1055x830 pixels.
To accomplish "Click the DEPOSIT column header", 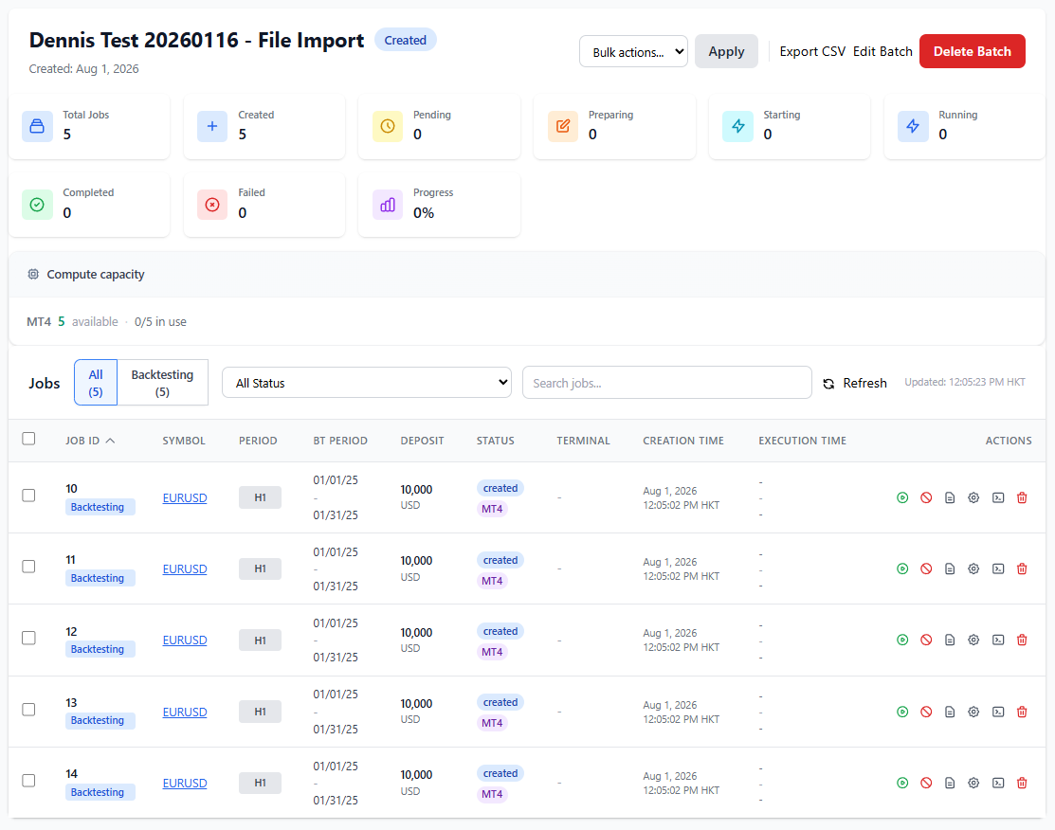I will pyautogui.click(x=422, y=441).
